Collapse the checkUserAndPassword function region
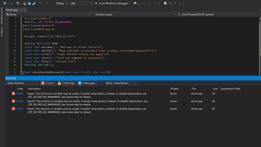Image resolution: width=261 pixels, height=147 pixels. pos(23,72)
